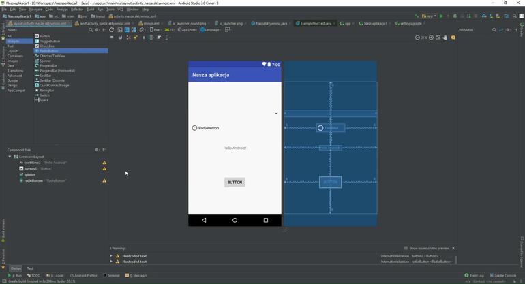
Task: Click the BUTTON widget in design preview
Action: (x=235, y=183)
